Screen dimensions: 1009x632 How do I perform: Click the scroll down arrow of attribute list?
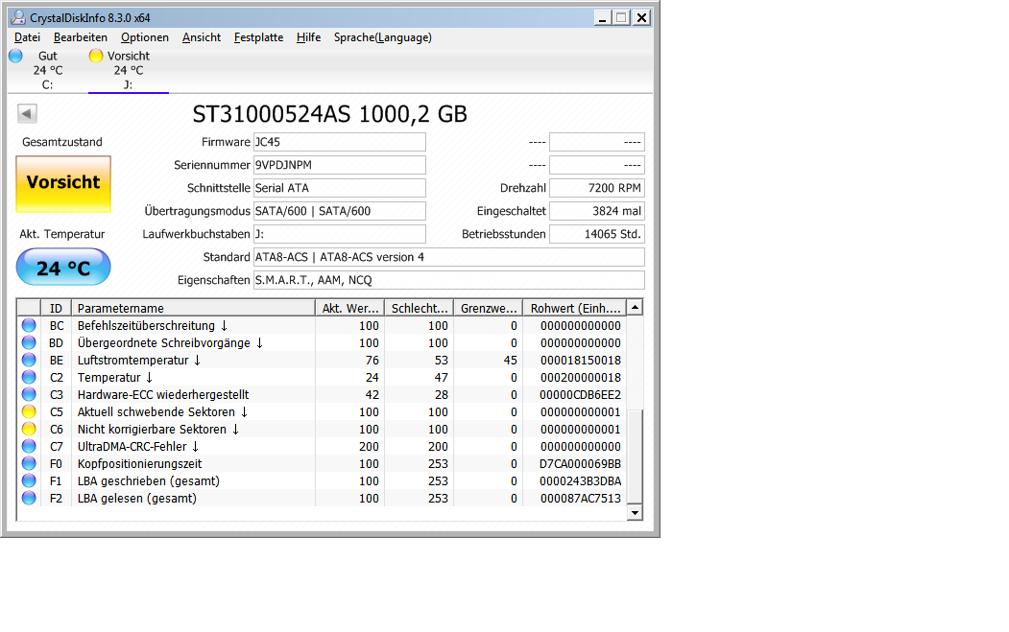coord(635,512)
